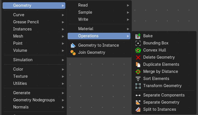Open the Normals submenu
The width and height of the screenshot is (198, 115).
pyautogui.click(x=34, y=107)
